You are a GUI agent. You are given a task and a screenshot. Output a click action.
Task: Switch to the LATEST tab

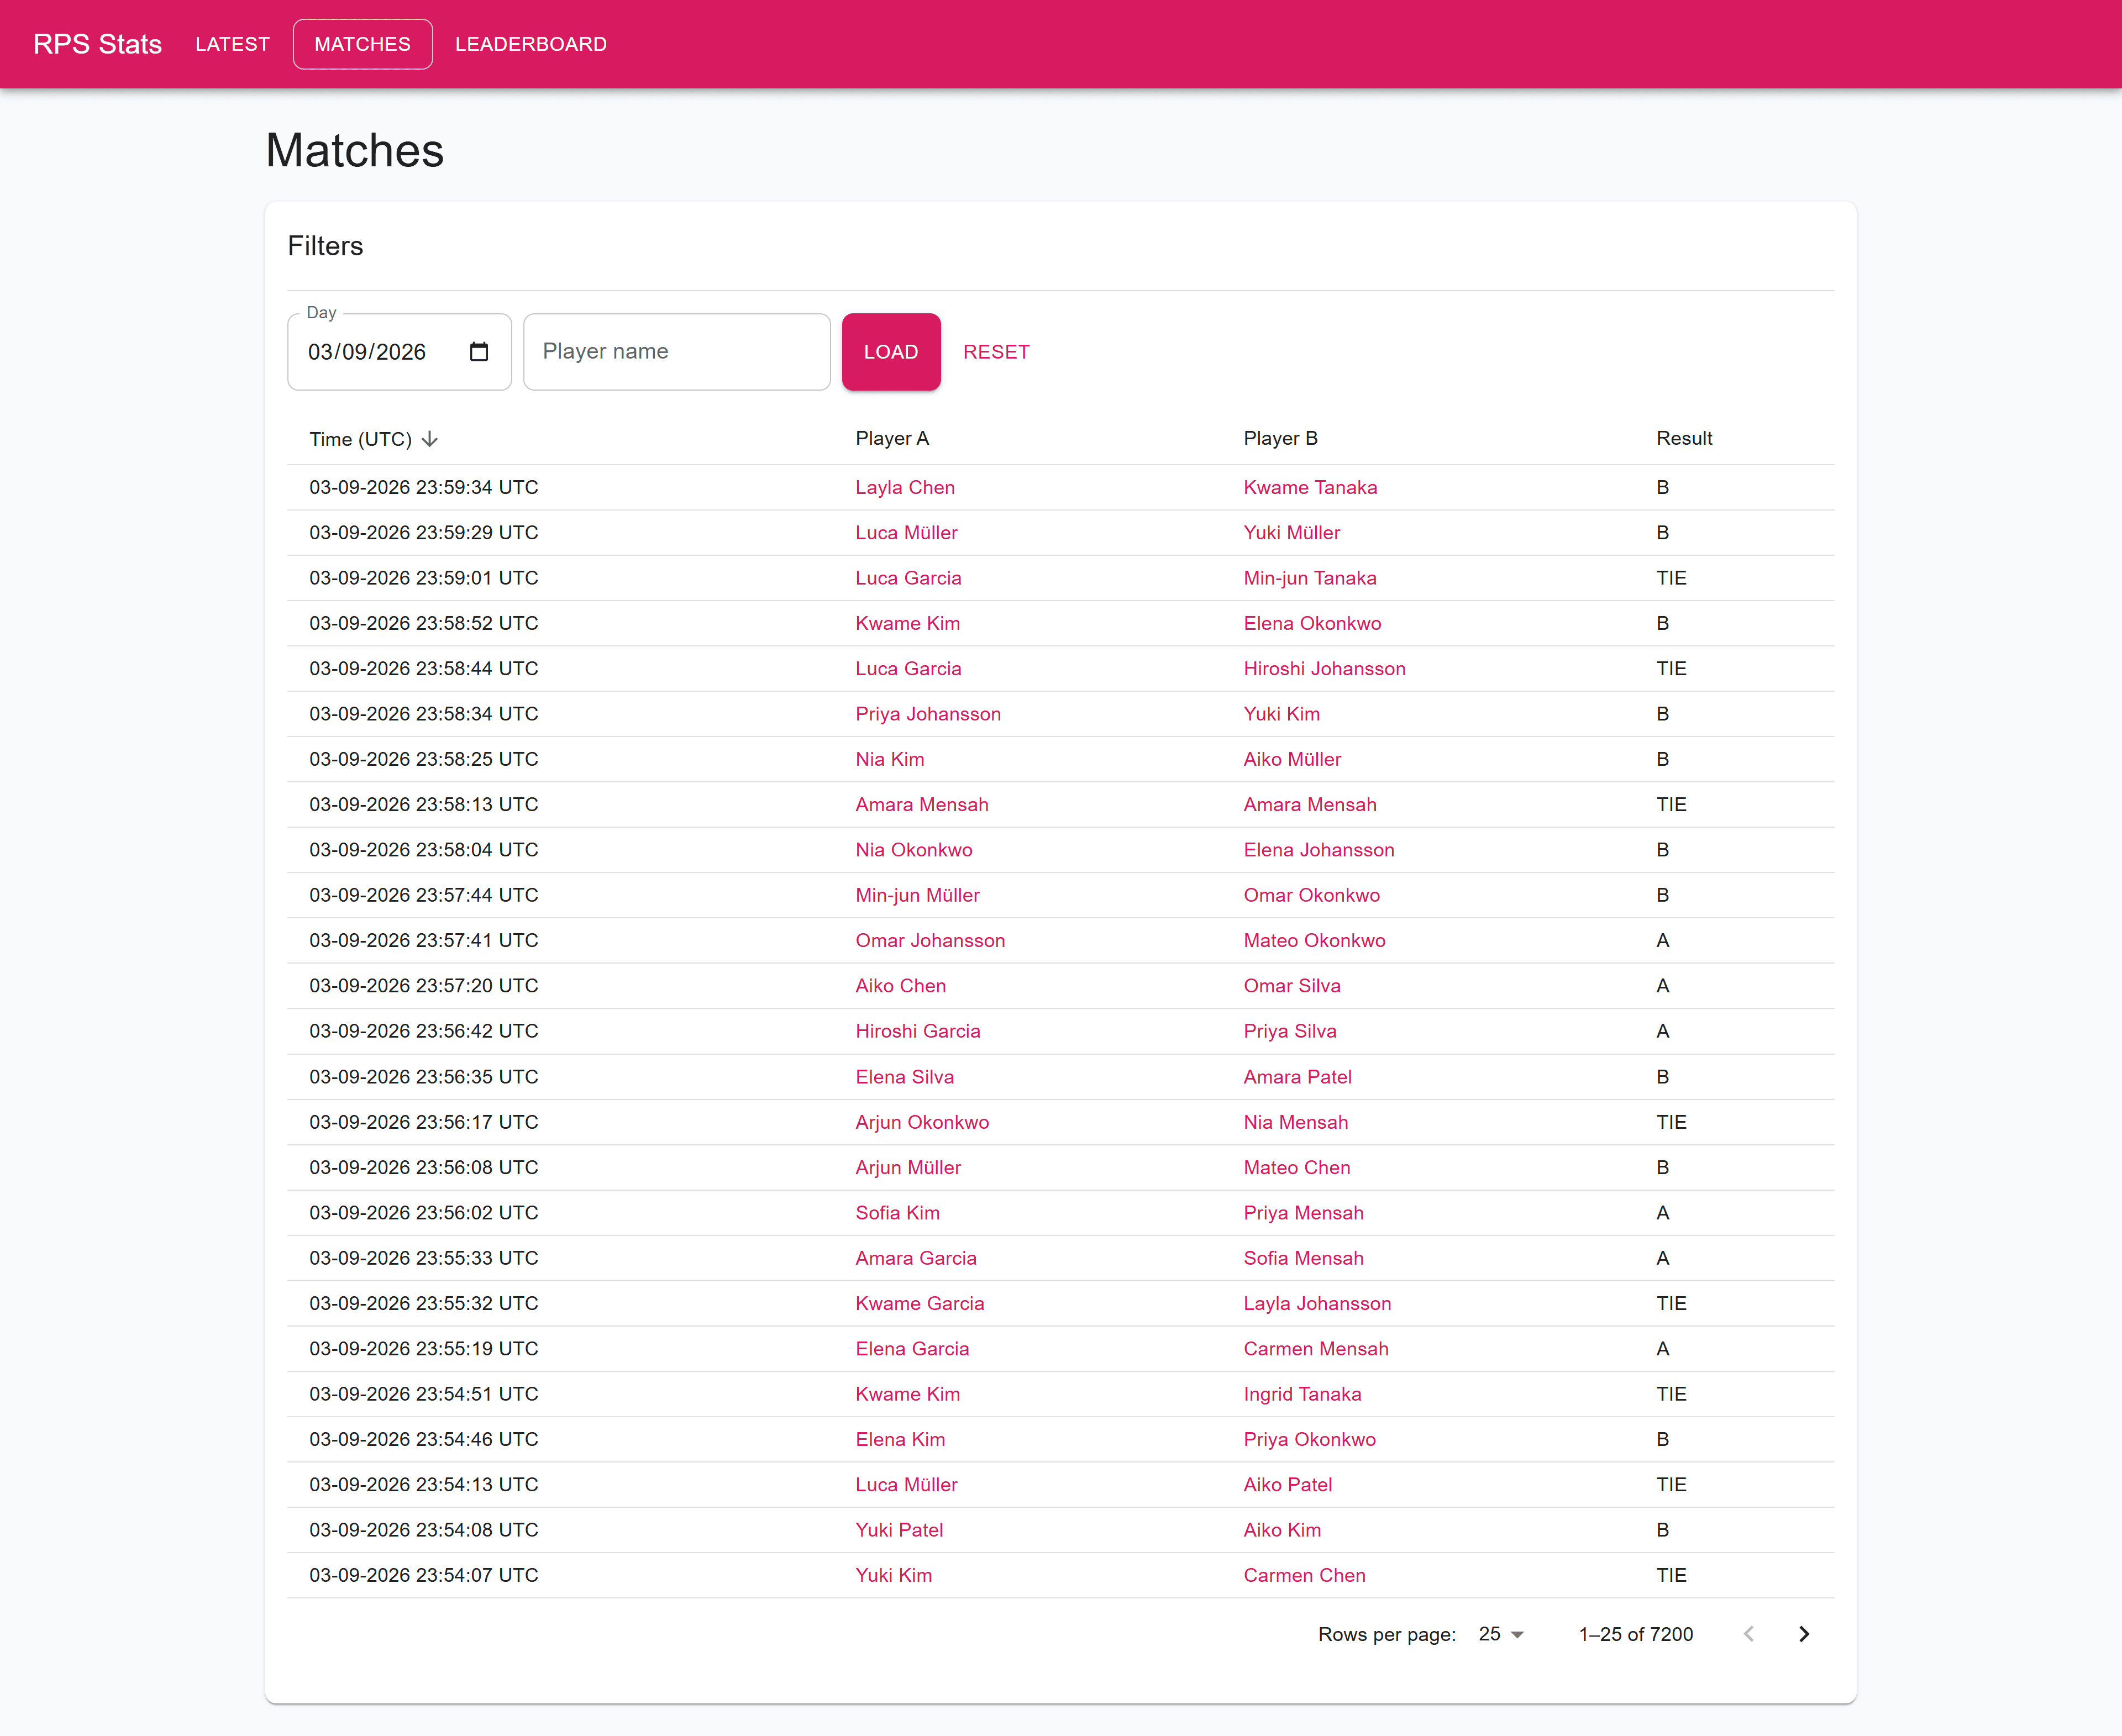(x=233, y=44)
